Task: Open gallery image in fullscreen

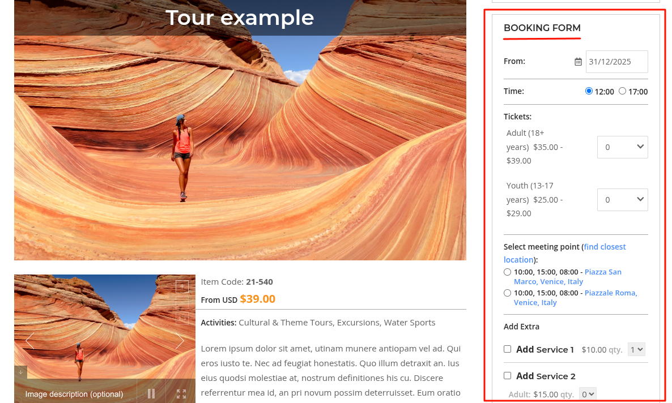Action: [181, 393]
